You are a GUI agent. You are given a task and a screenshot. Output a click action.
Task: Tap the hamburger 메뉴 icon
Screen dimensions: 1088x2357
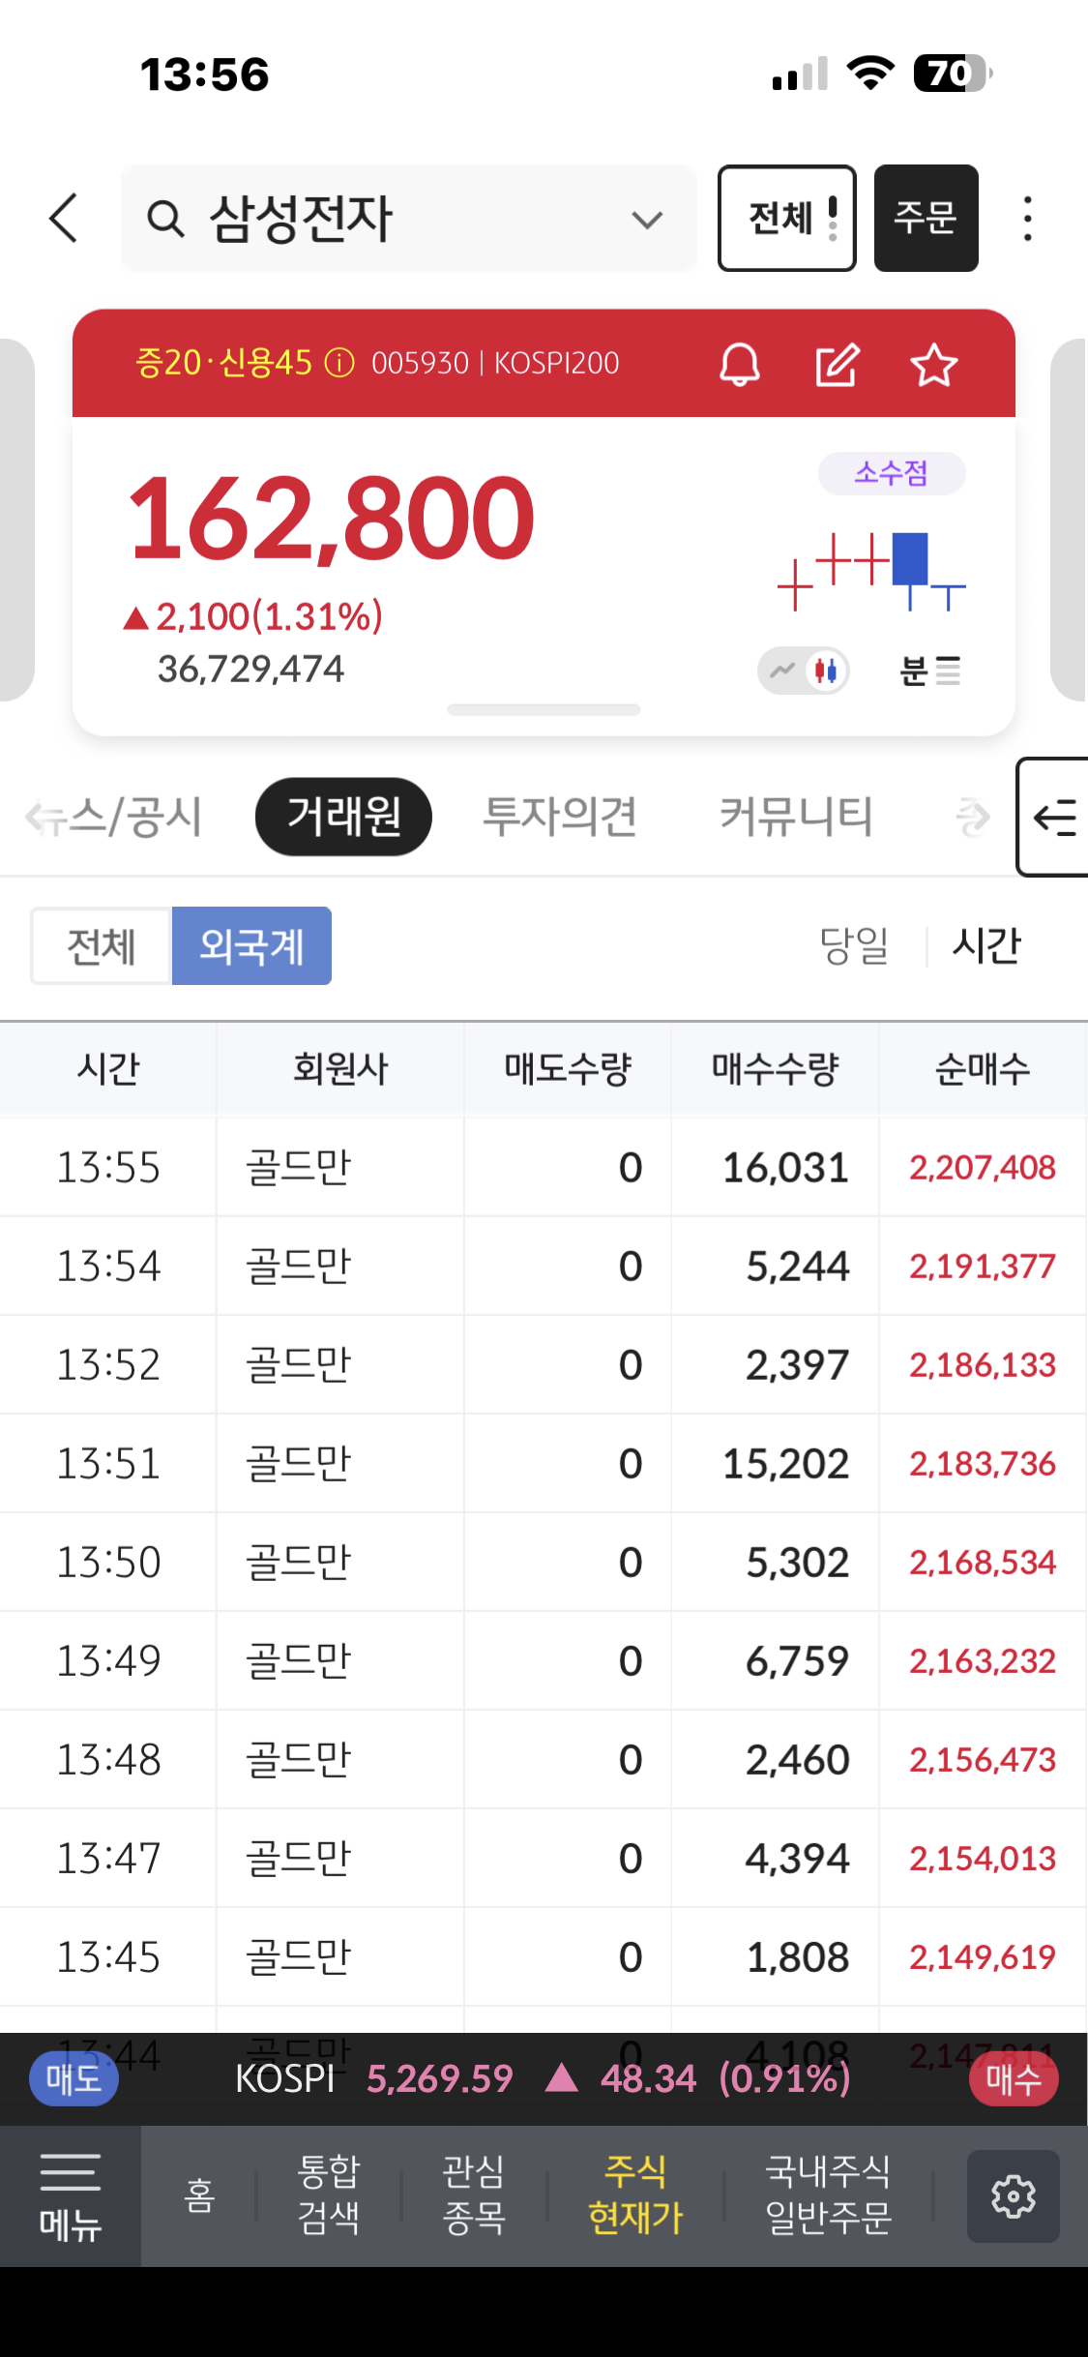70,2196
